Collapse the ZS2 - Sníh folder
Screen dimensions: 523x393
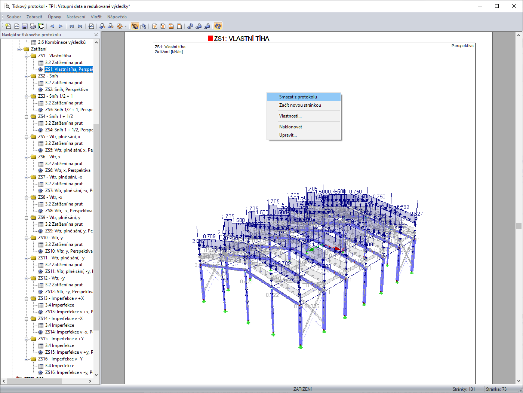[27, 76]
